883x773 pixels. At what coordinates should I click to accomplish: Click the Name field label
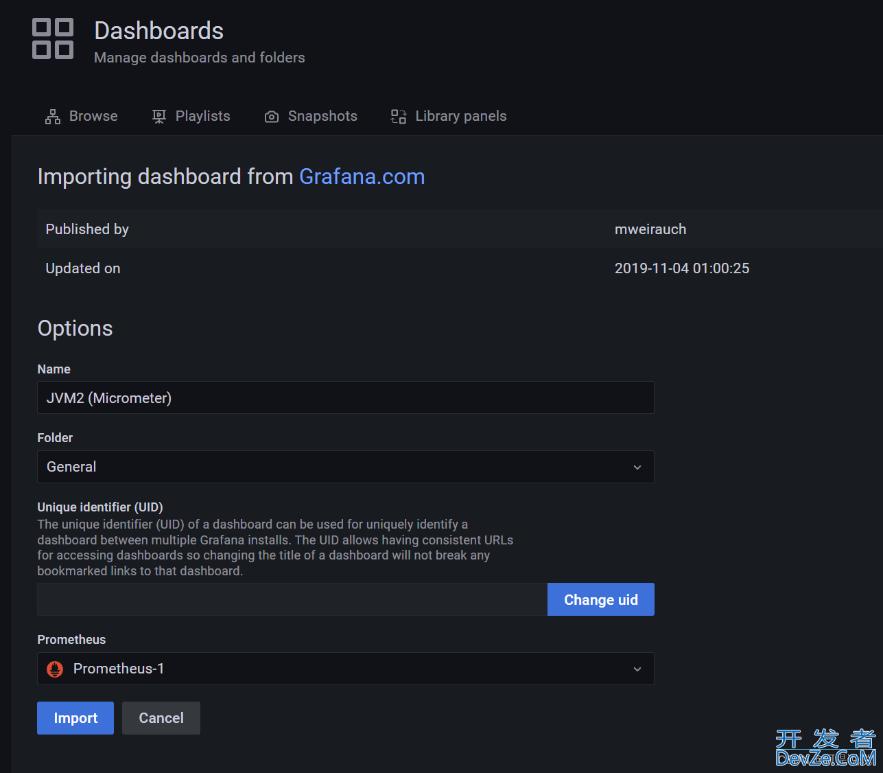point(54,369)
